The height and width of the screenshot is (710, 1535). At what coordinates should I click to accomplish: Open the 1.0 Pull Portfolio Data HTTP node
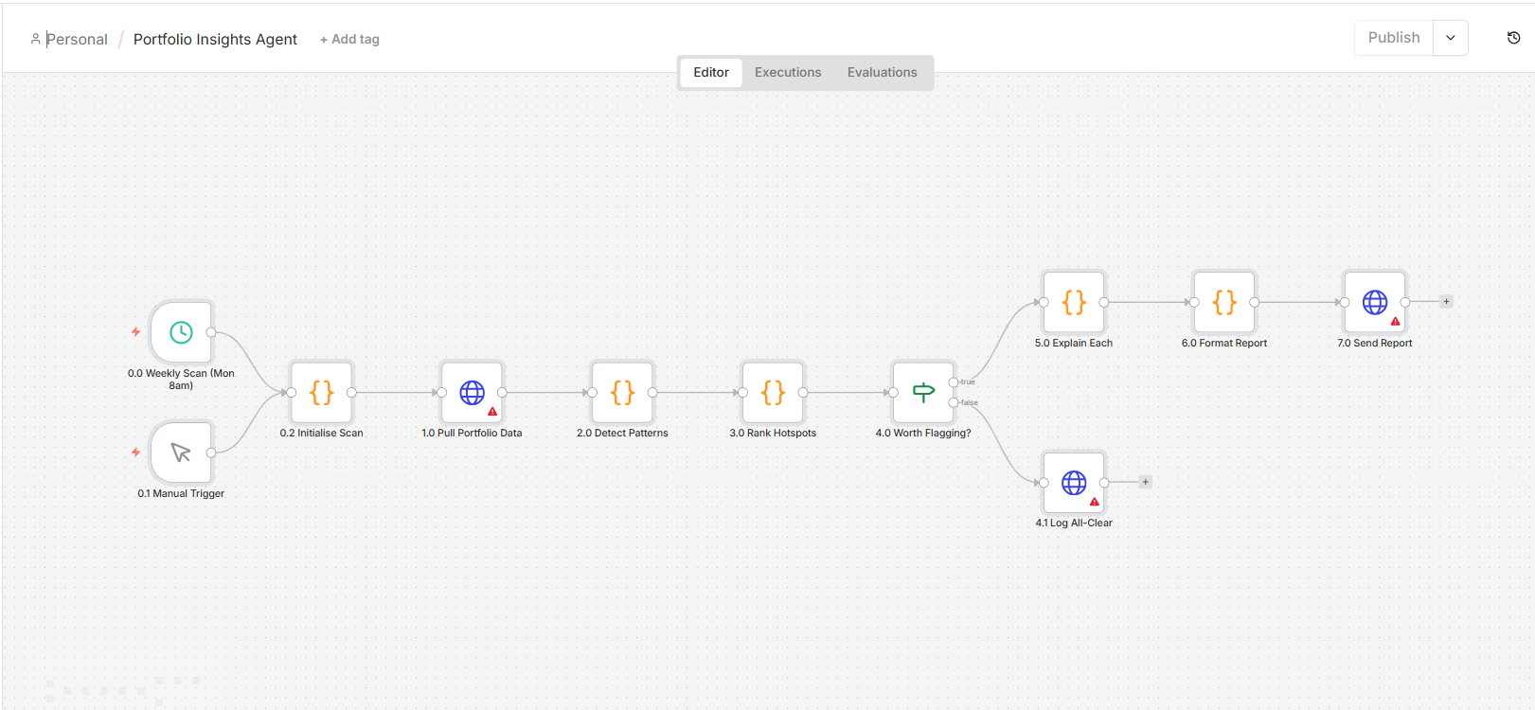click(472, 392)
